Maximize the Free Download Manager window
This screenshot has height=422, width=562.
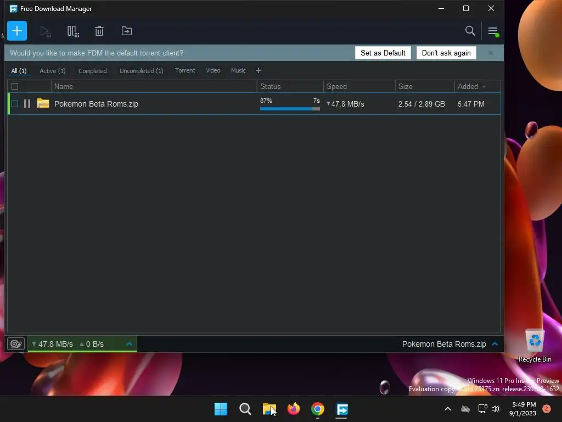(466, 8)
